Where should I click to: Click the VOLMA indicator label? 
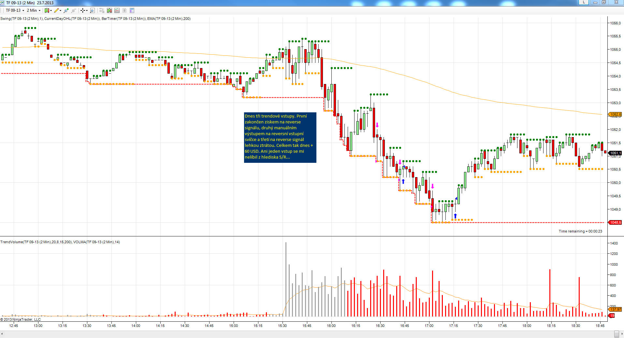pos(96,242)
